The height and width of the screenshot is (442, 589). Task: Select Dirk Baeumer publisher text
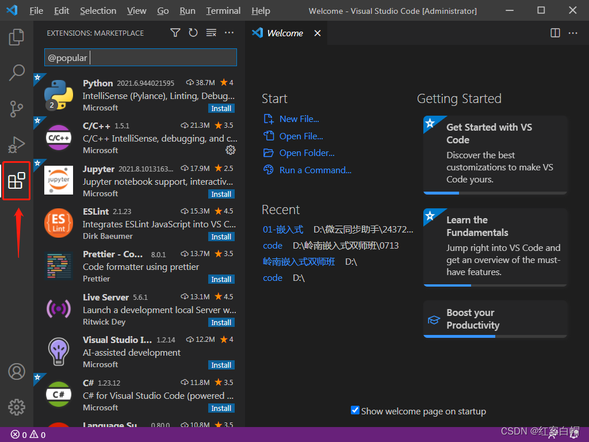pyautogui.click(x=108, y=237)
